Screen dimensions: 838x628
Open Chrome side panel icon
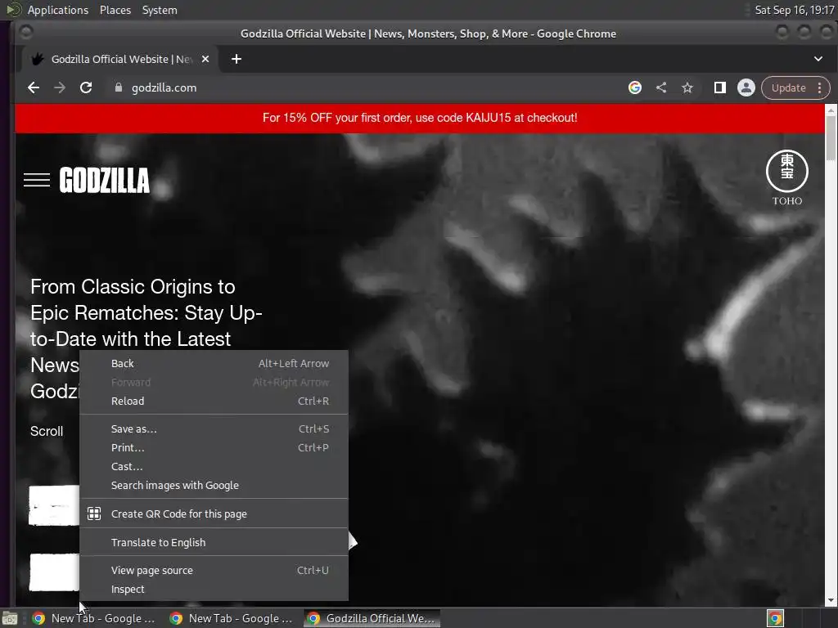tap(720, 87)
